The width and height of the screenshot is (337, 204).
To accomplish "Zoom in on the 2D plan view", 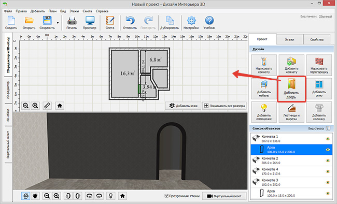I will point(35,106).
